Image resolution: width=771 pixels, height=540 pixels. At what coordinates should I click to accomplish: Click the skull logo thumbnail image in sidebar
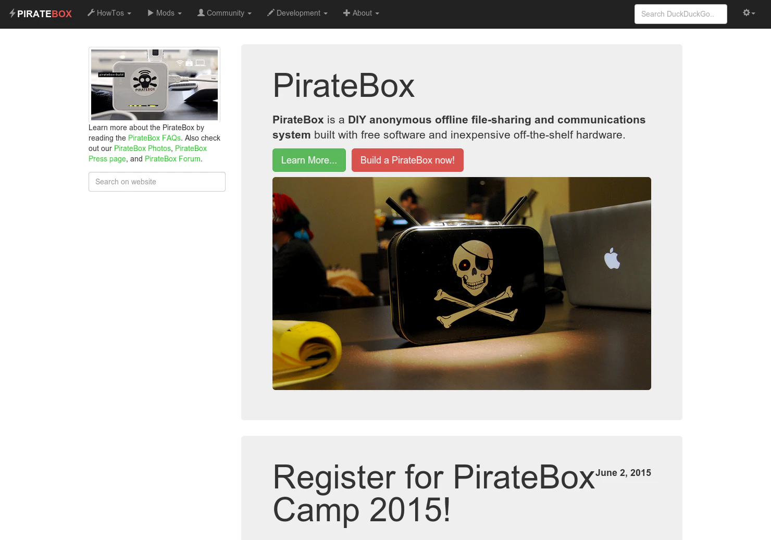tap(154, 84)
